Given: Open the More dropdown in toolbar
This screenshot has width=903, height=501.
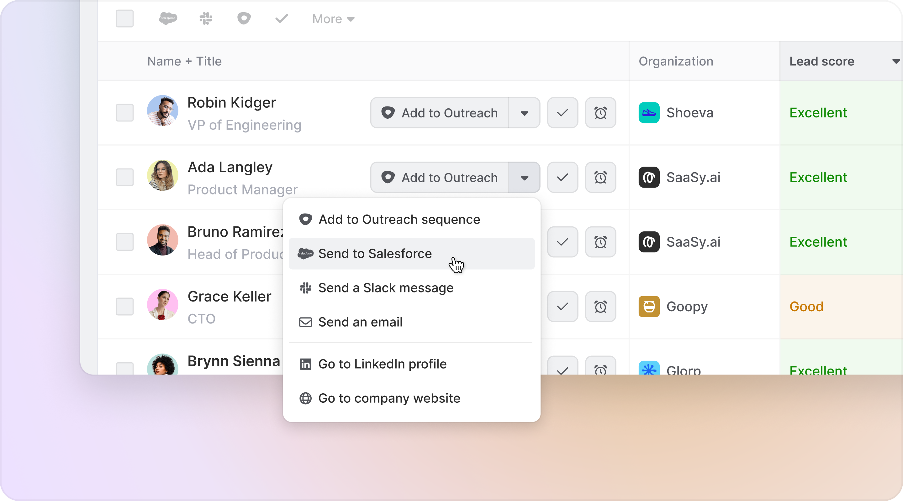Looking at the screenshot, I should coord(333,19).
